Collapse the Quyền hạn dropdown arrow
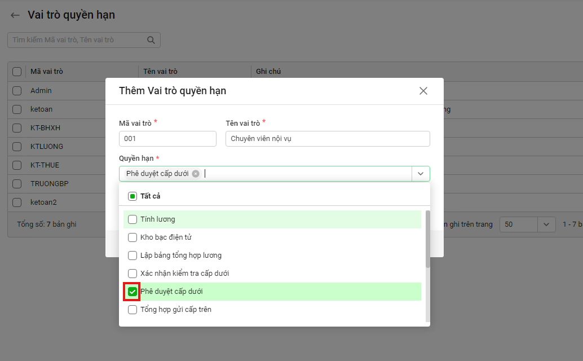Screen dimensions: 583x361 (x=421, y=174)
